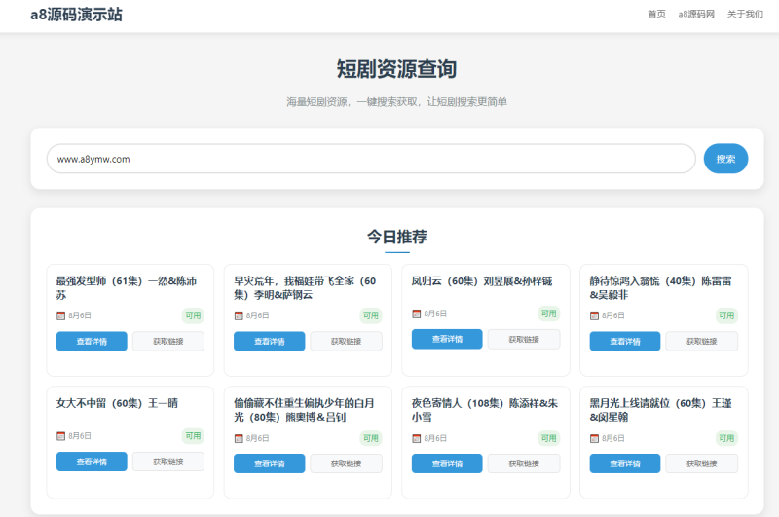This screenshot has height=517, width=779.
Task: Click title 最强发型师 (61集) 一然&陈沛苏
Action: 127,288
